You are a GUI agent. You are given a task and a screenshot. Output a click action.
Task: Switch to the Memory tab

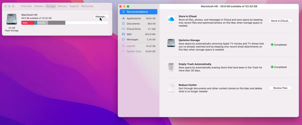(x=62, y=6)
